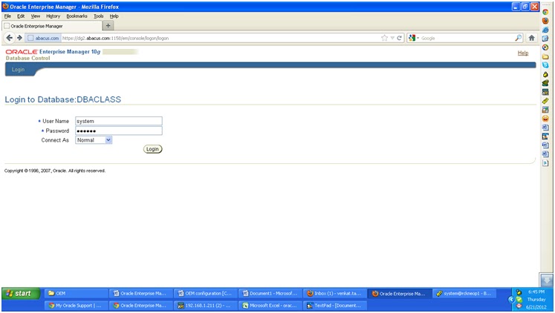Switch to Inbox (1) Firefox window in taskbar

tap(334, 293)
